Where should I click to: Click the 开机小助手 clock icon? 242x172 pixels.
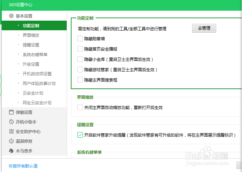11,122
